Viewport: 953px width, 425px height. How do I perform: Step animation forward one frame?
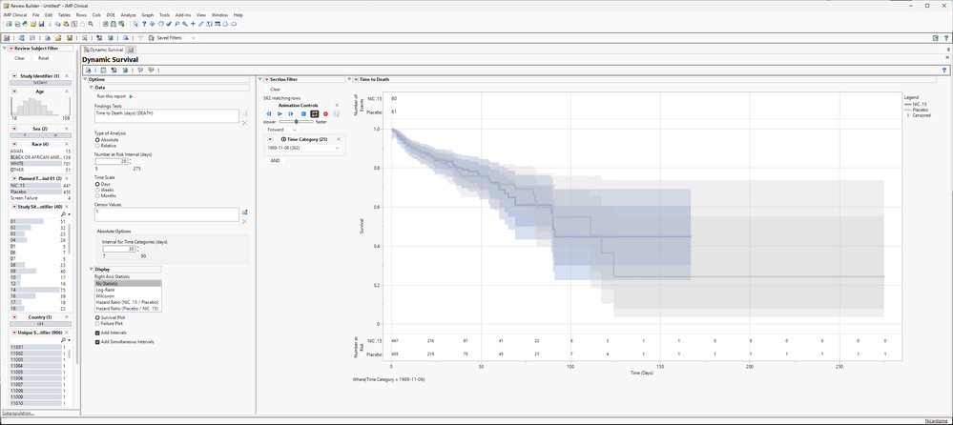(291, 113)
